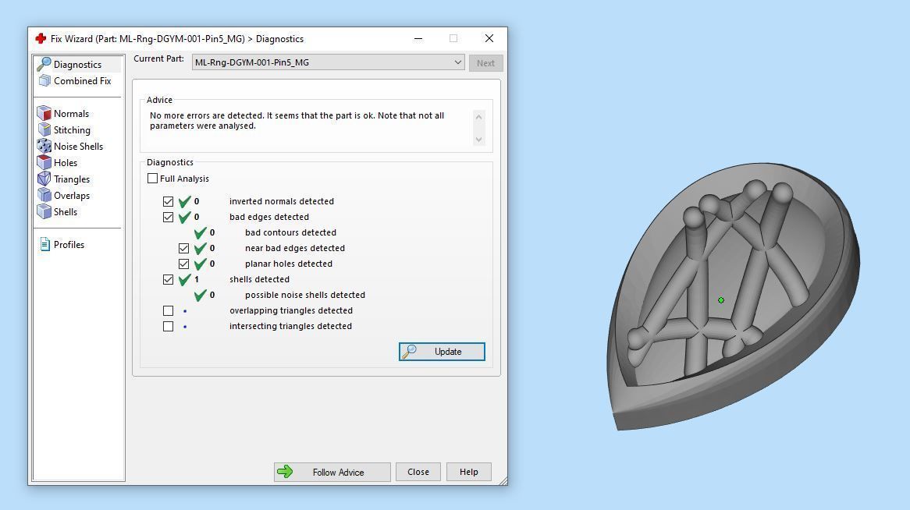Open the Stitching cube icon
The height and width of the screenshot is (510, 910).
pos(44,129)
